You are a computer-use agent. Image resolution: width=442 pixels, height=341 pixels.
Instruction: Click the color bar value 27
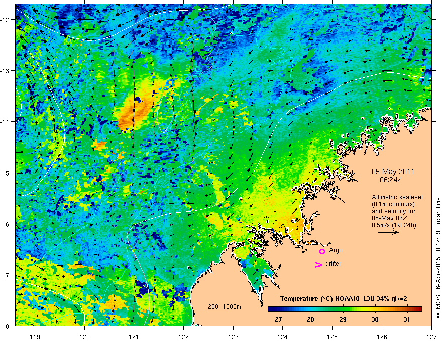(x=278, y=319)
